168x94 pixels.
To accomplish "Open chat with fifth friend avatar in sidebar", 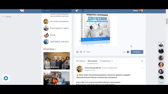I will click(x=161, y=71).
